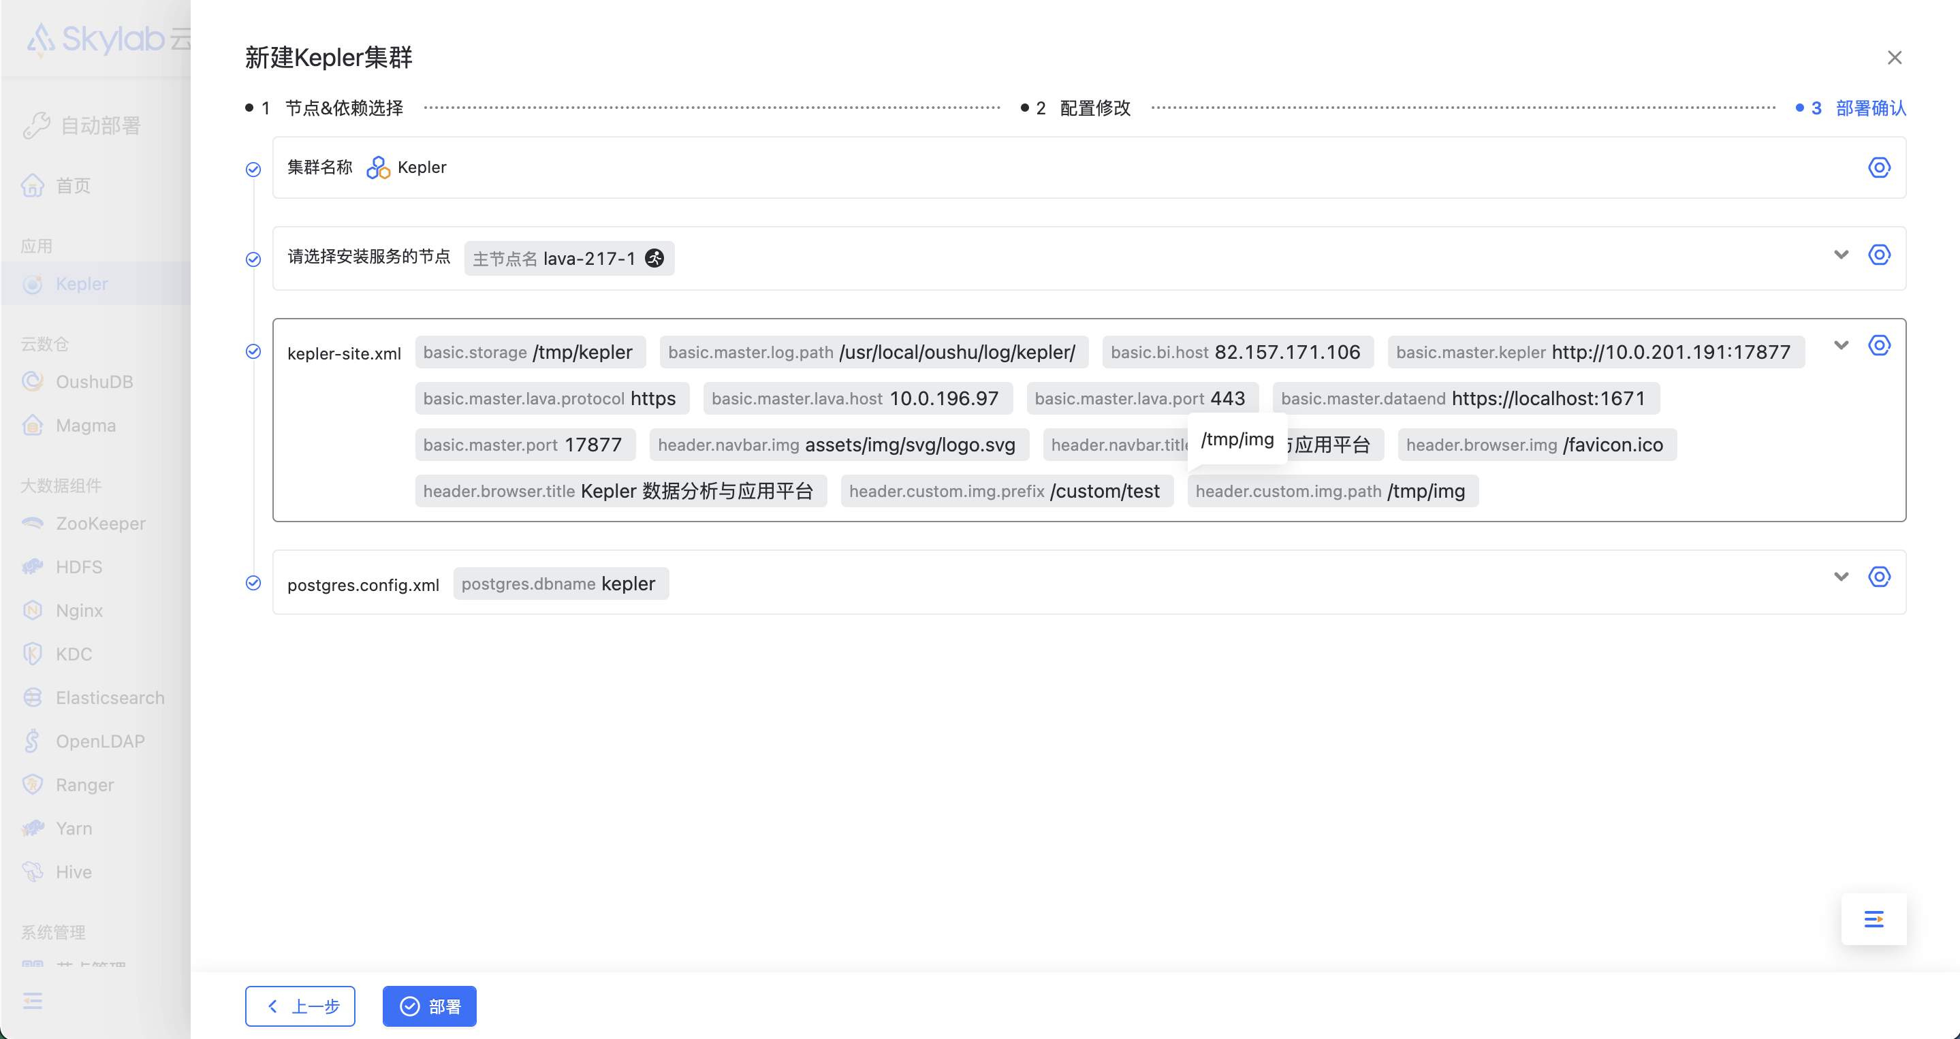Click the 主节点名 lava-217-1 node tag

(x=569, y=259)
